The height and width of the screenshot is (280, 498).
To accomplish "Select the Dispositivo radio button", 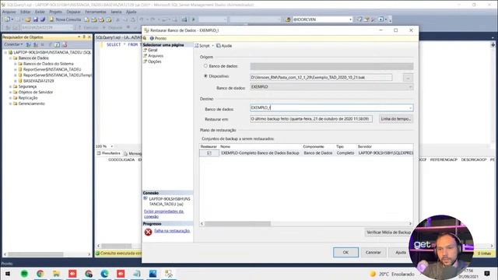I will coord(205,76).
